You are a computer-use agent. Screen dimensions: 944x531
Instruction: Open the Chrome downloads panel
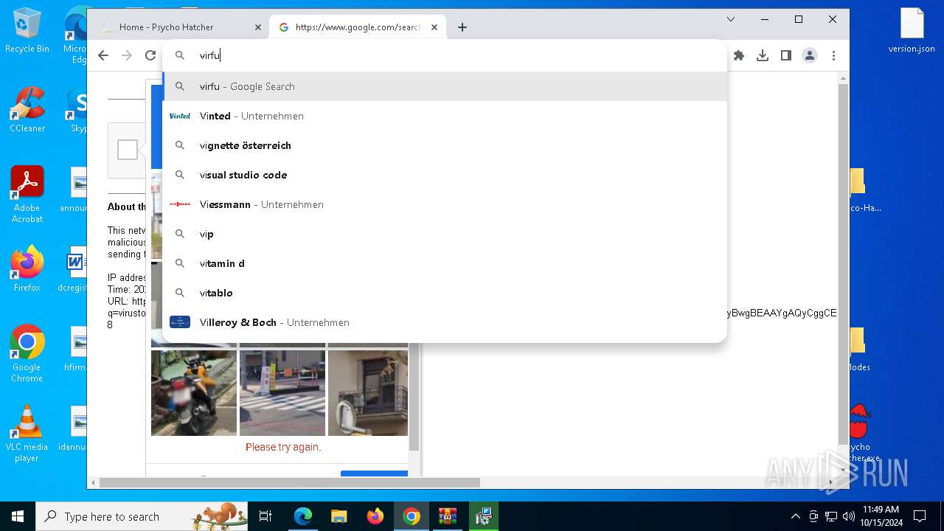pyautogui.click(x=763, y=55)
